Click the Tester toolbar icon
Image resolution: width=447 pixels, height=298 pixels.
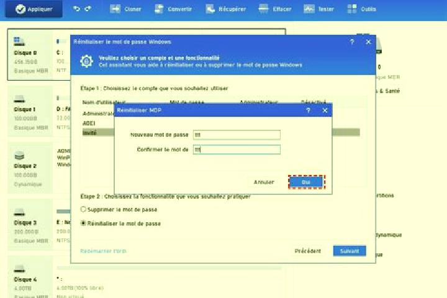tap(309, 9)
